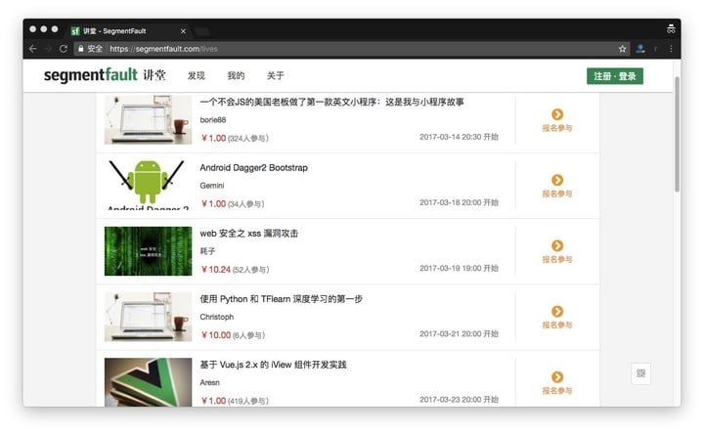
Task: Click the Android robot thumbnail
Action: click(x=149, y=185)
